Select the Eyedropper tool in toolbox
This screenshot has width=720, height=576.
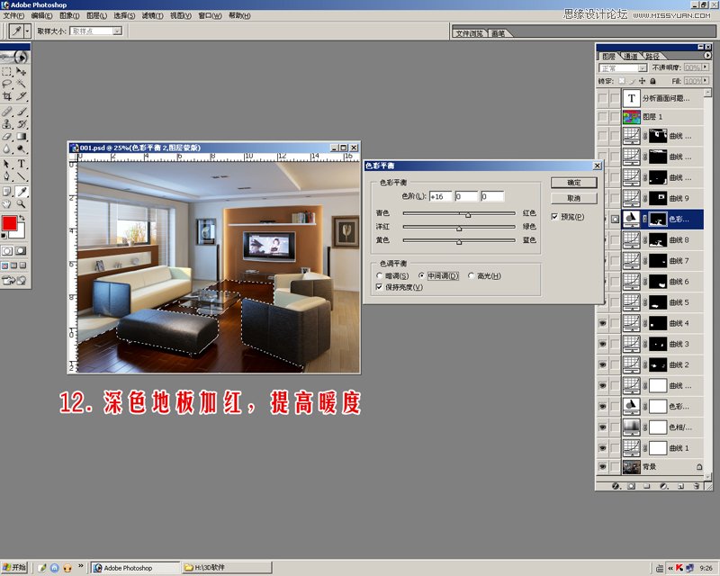[x=21, y=191]
